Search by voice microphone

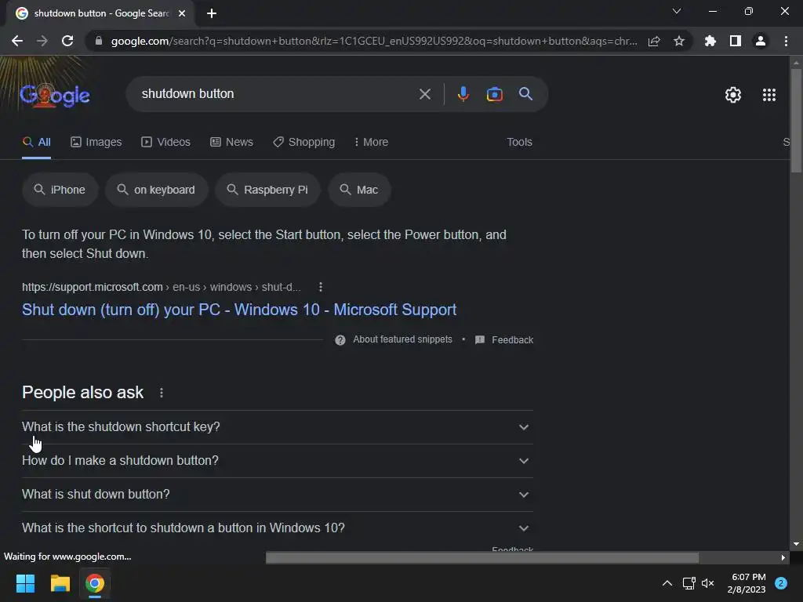(463, 94)
